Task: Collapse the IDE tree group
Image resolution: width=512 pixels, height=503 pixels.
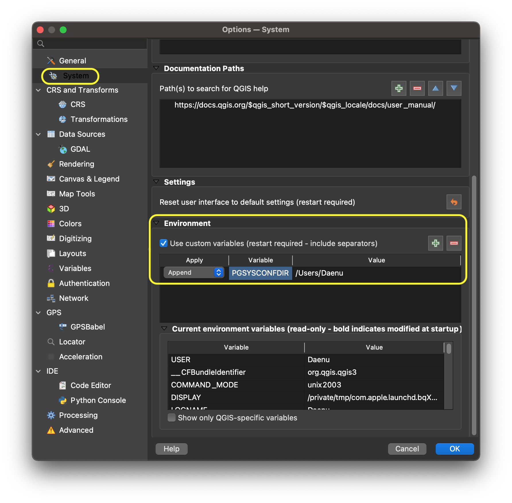Action: coord(38,371)
